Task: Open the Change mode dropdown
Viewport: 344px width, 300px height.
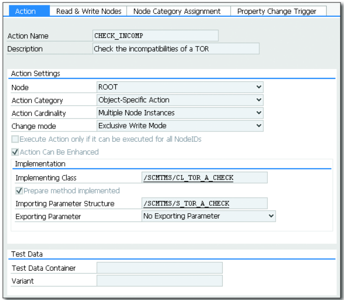Action: [x=180, y=126]
